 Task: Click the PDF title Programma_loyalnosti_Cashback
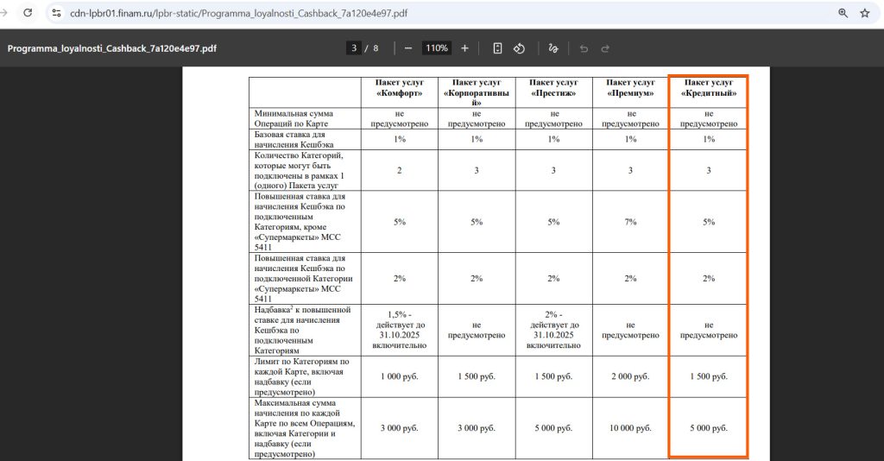click(x=111, y=48)
